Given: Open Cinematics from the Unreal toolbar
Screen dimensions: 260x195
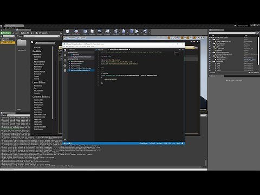Looking at the screenshot, I should pos(115,32).
